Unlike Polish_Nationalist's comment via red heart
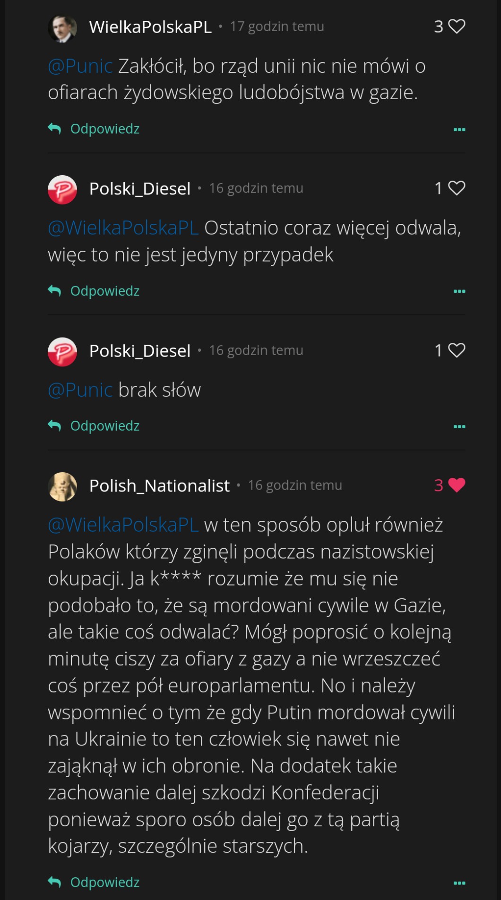 [x=457, y=485]
